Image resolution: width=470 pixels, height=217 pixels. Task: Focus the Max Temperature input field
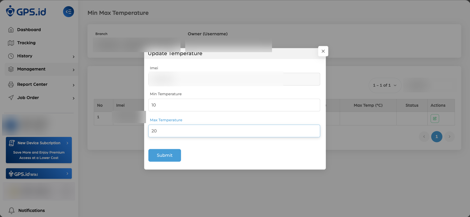[x=234, y=131]
